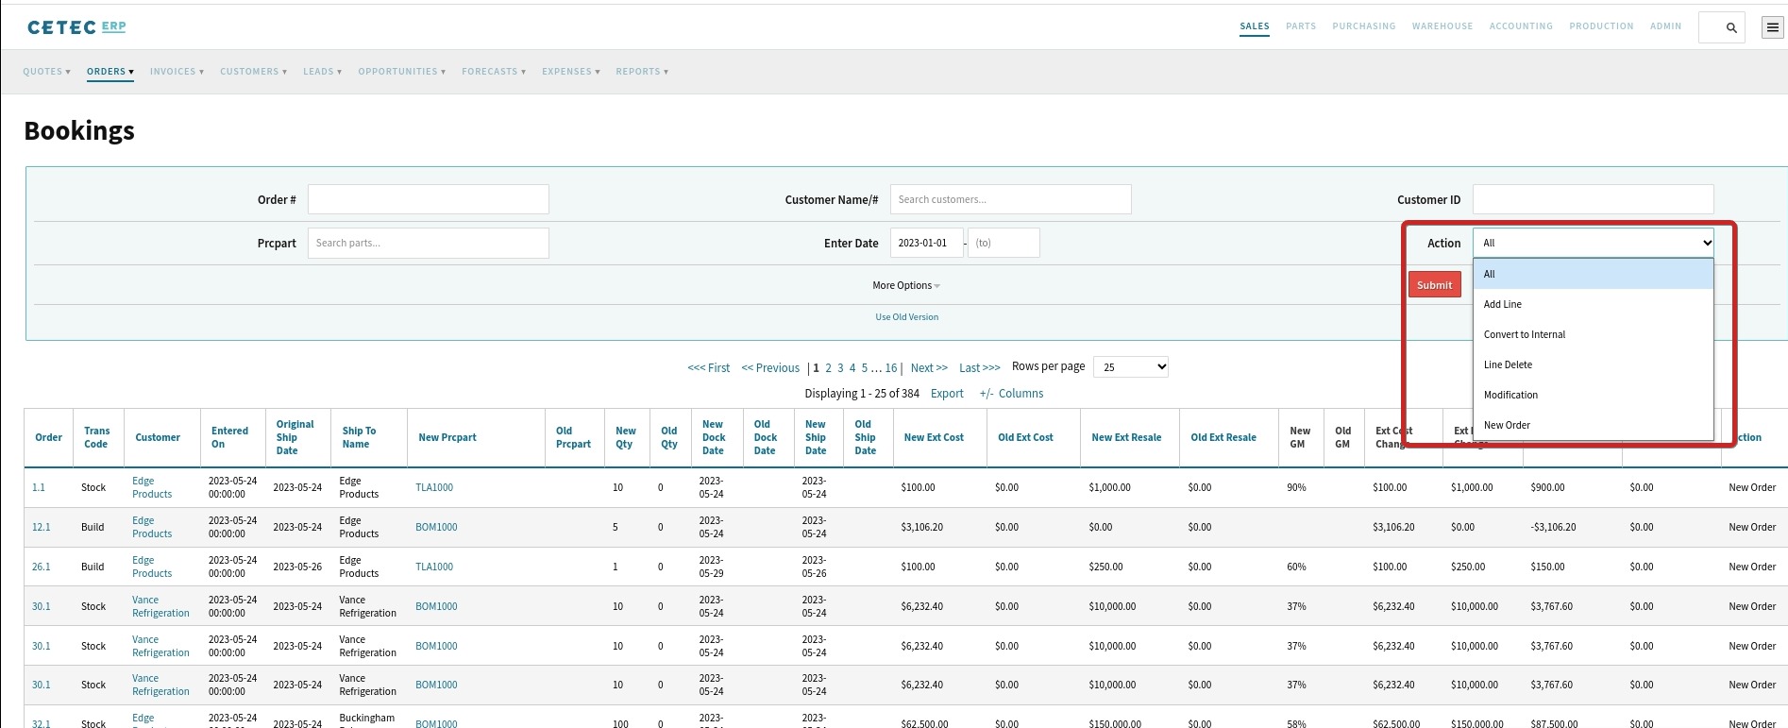Open the Admin module tab

click(1665, 26)
